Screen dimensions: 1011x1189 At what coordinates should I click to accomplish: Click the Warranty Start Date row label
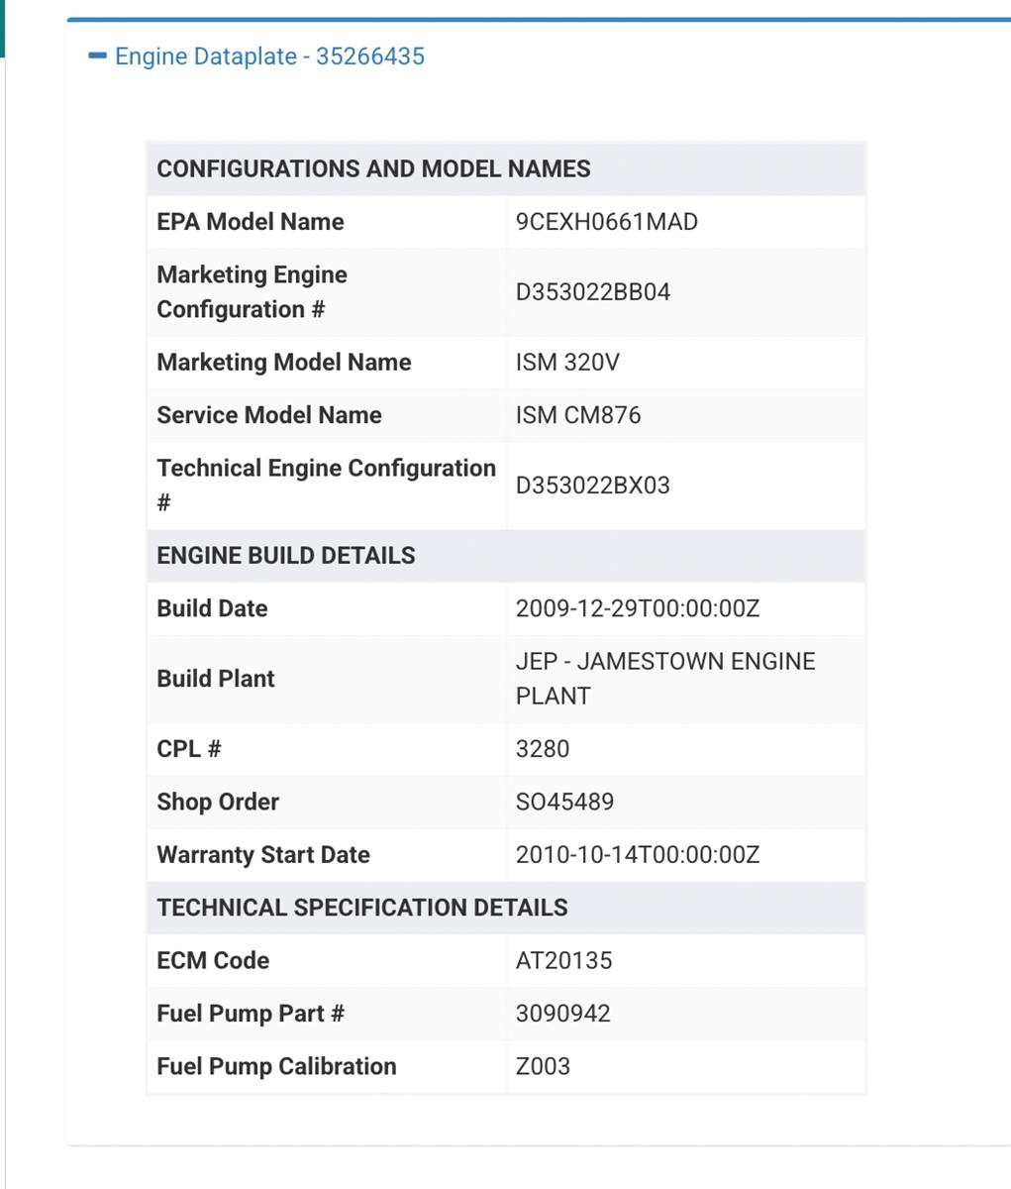[263, 855]
